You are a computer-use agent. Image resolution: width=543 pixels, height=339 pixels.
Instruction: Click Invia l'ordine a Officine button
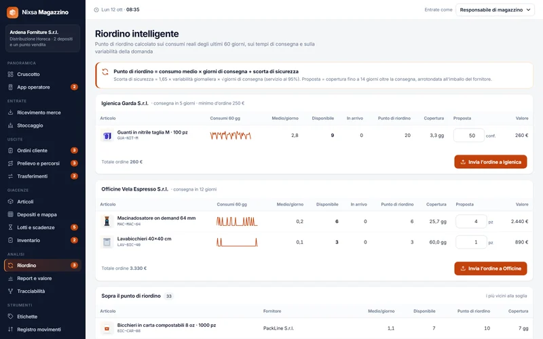[491, 268]
